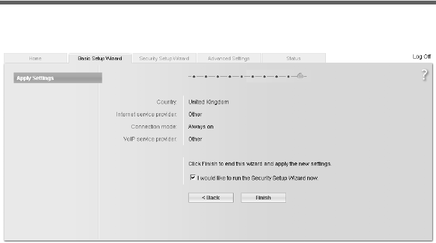Screen dimensions: 436x243
Task: Click the 'Click Finish to end this wizard' text
Action: (260, 164)
